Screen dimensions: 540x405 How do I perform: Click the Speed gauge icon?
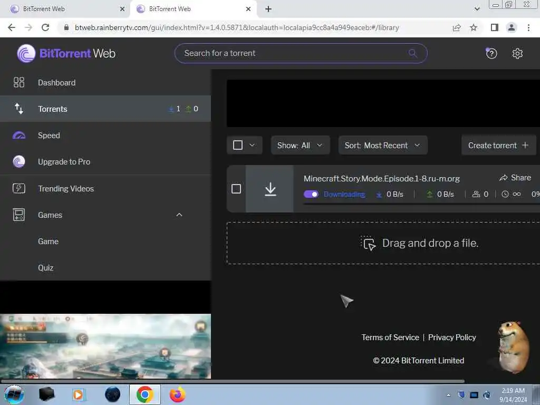(19, 136)
